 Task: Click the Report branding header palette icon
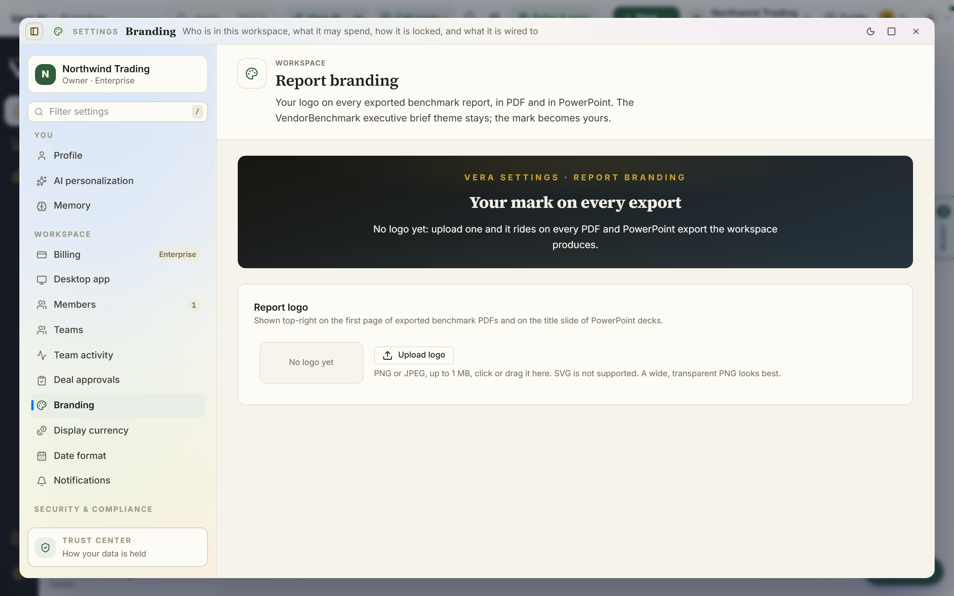click(x=252, y=73)
